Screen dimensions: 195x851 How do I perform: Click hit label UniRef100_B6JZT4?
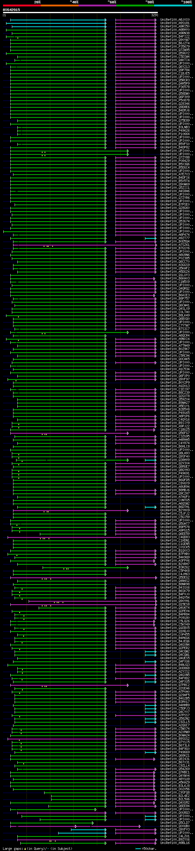coord(175,43)
